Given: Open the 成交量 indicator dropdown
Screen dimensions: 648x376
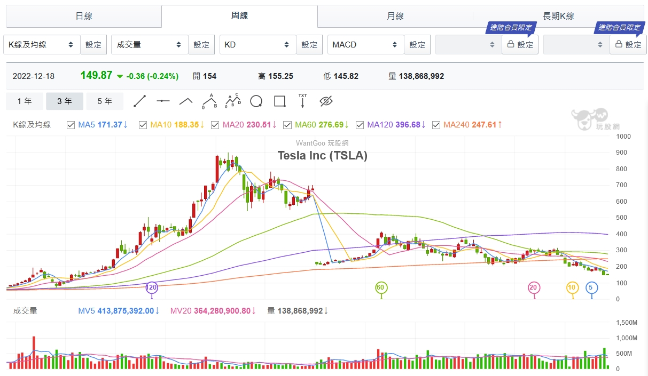Looking at the screenshot, I should 150,45.
